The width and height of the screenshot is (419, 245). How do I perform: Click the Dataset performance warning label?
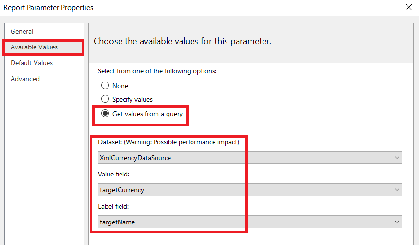[168, 142]
